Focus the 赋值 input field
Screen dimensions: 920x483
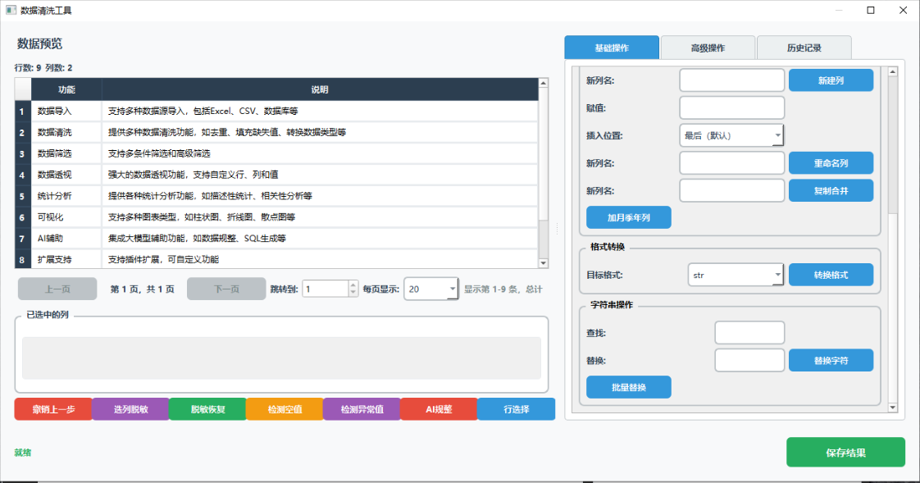[731, 108]
